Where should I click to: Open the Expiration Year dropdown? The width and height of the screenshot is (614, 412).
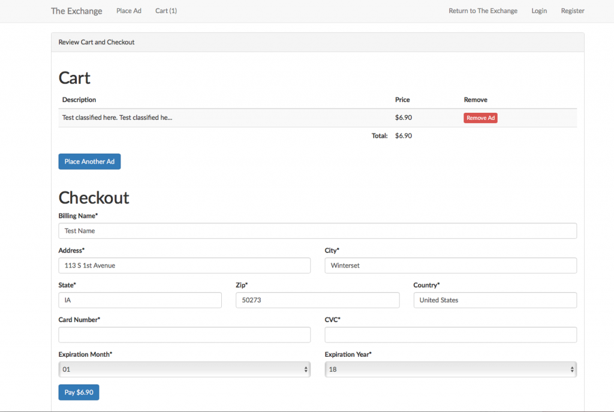[x=451, y=369]
